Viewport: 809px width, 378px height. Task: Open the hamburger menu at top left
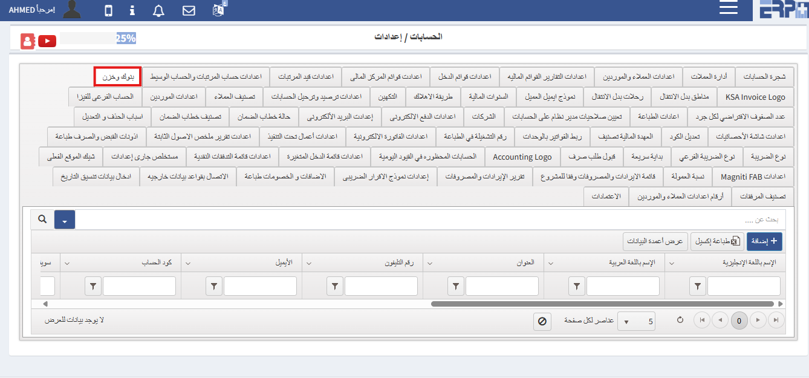click(x=728, y=8)
